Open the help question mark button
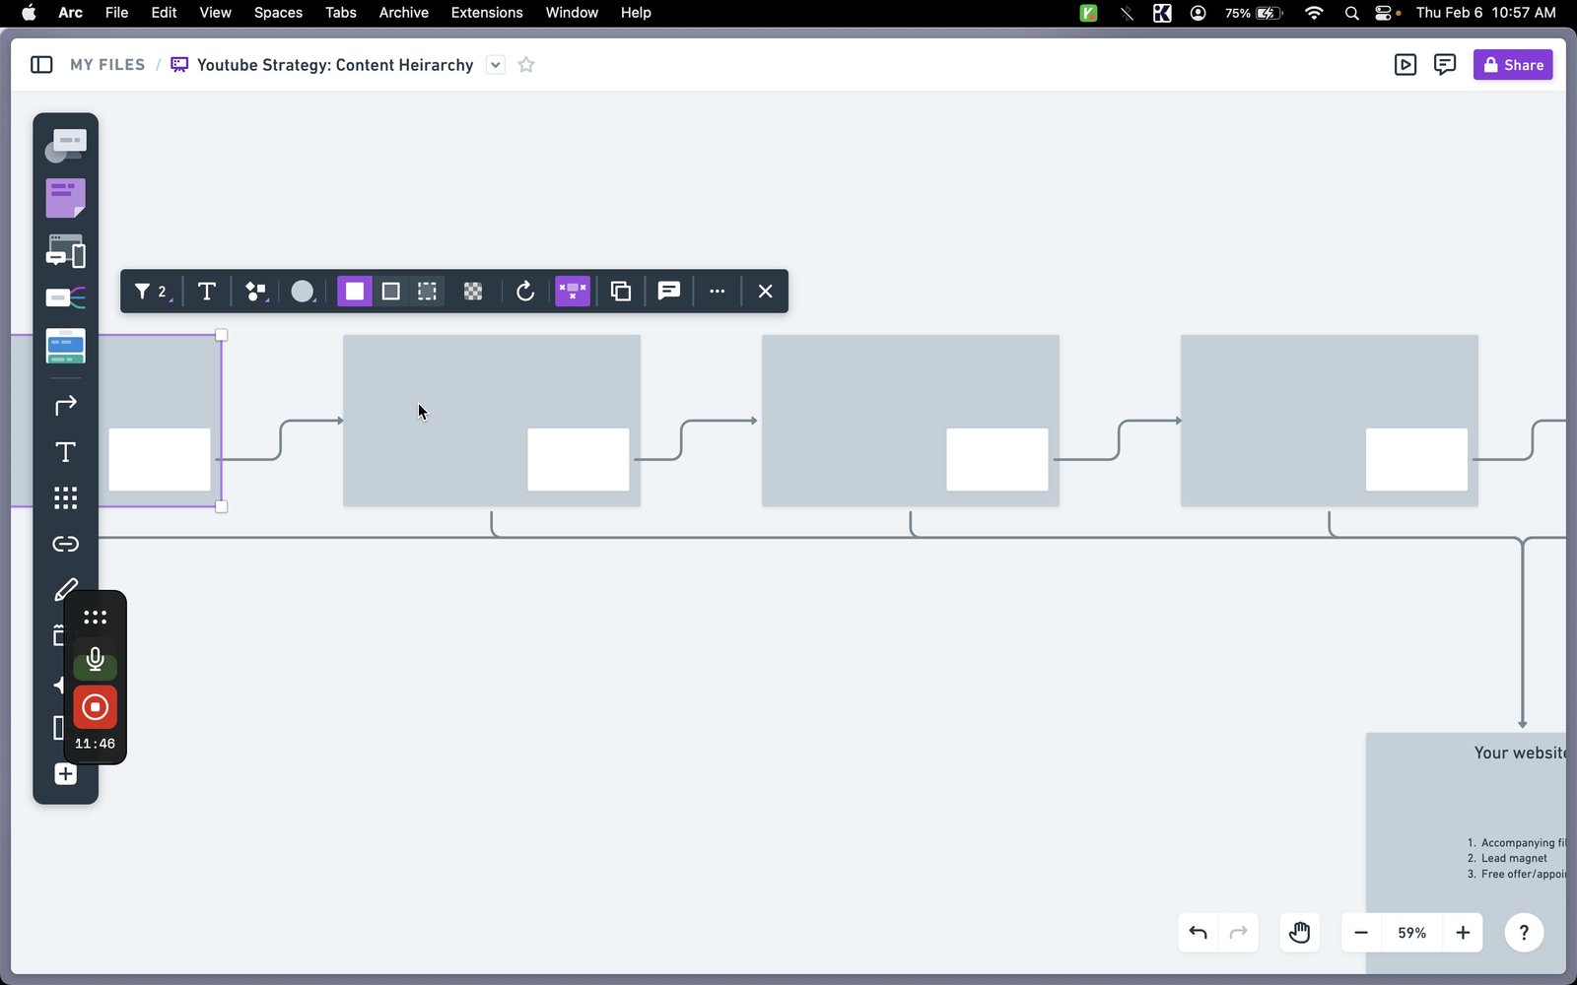The width and height of the screenshot is (1577, 985). (1524, 933)
